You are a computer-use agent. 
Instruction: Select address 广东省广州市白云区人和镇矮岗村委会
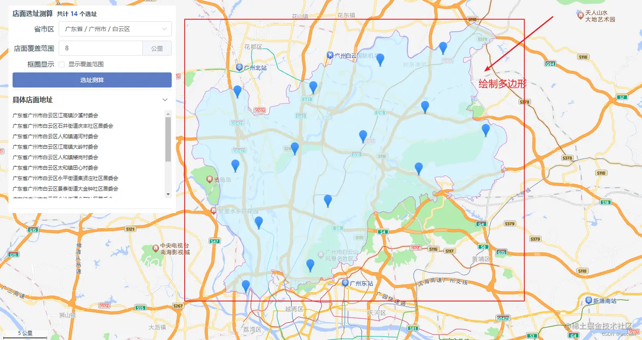point(55,157)
